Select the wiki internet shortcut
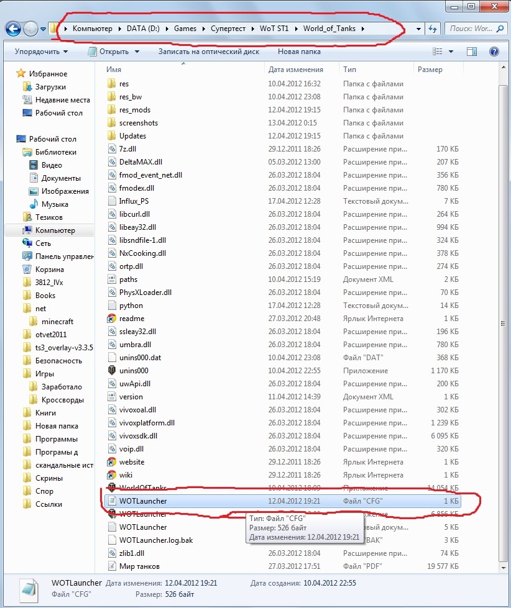511x608 pixels. pyautogui.click(x=126, y=475)
